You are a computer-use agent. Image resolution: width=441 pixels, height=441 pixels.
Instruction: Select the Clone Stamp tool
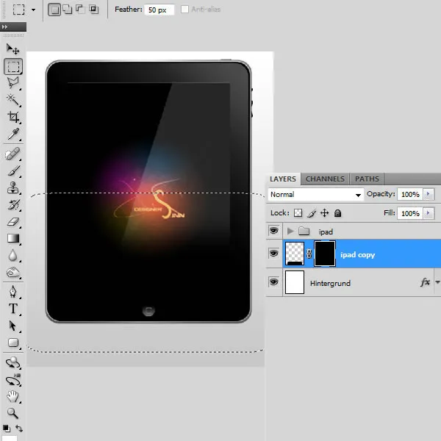(x=13, y=187)
